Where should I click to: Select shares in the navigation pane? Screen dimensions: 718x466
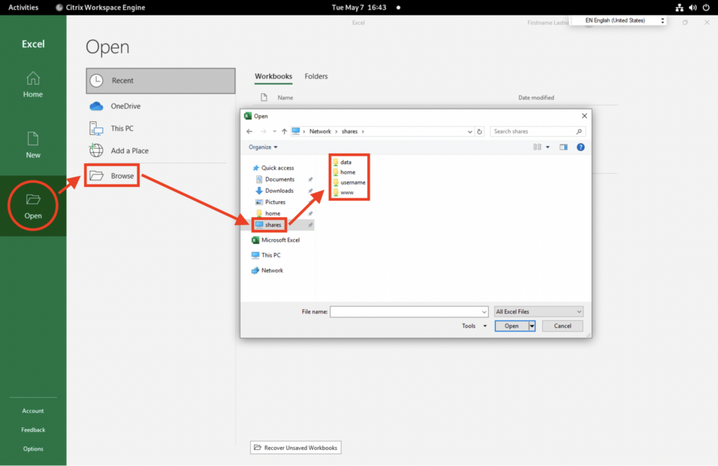pos(269,225)
